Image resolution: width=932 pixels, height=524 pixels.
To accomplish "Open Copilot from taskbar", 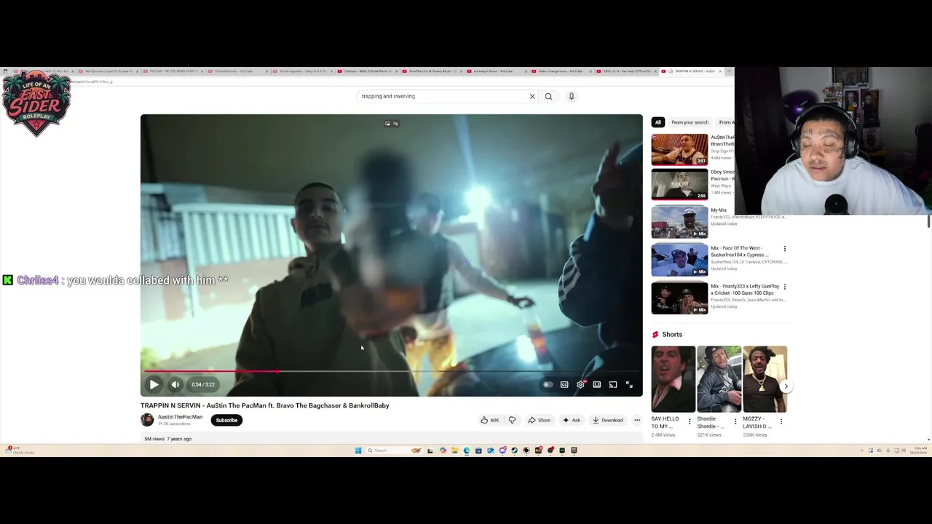I will [443, 450].
